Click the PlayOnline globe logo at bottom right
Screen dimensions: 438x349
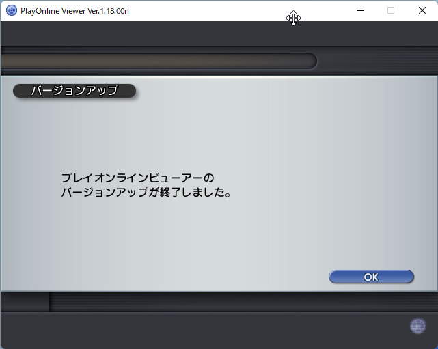pyautogui.click(x=418, y=326)
